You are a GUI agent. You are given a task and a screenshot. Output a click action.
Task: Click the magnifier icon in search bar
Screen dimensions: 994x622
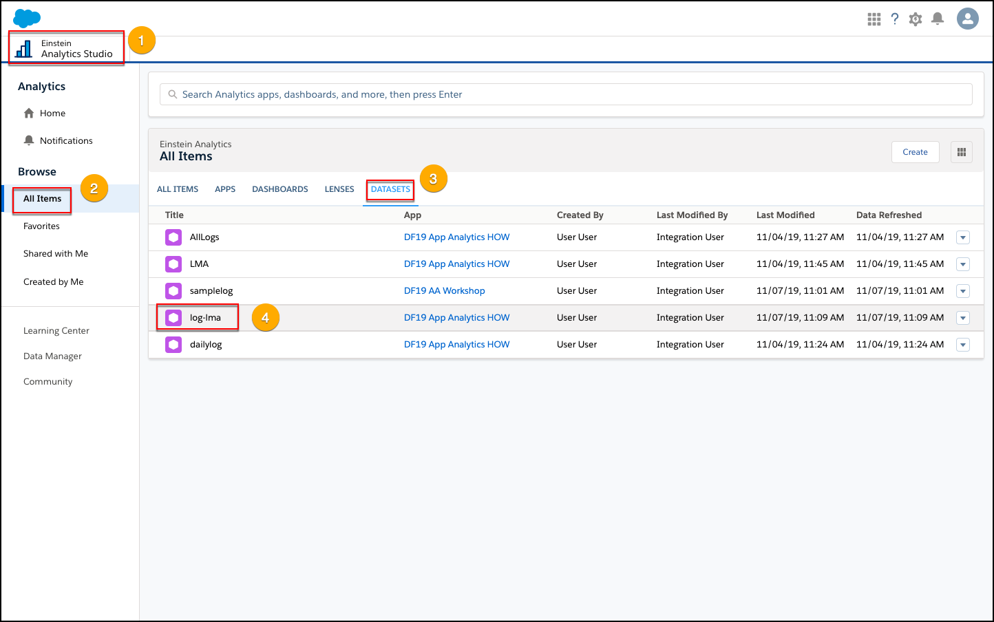pyautogui.click(x=173, y=94)
